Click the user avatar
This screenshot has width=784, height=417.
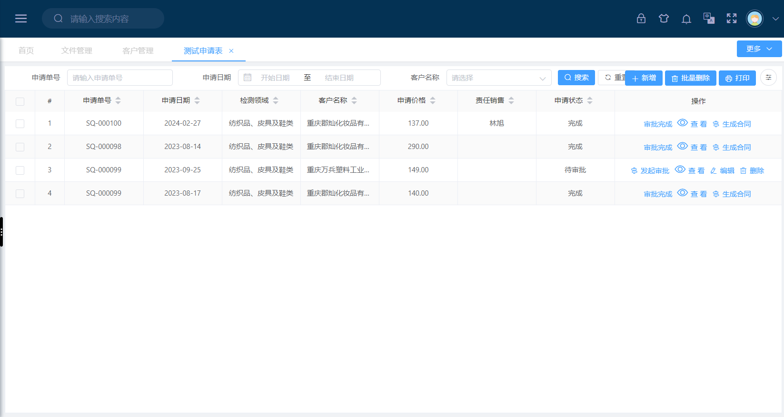point(754,19)
